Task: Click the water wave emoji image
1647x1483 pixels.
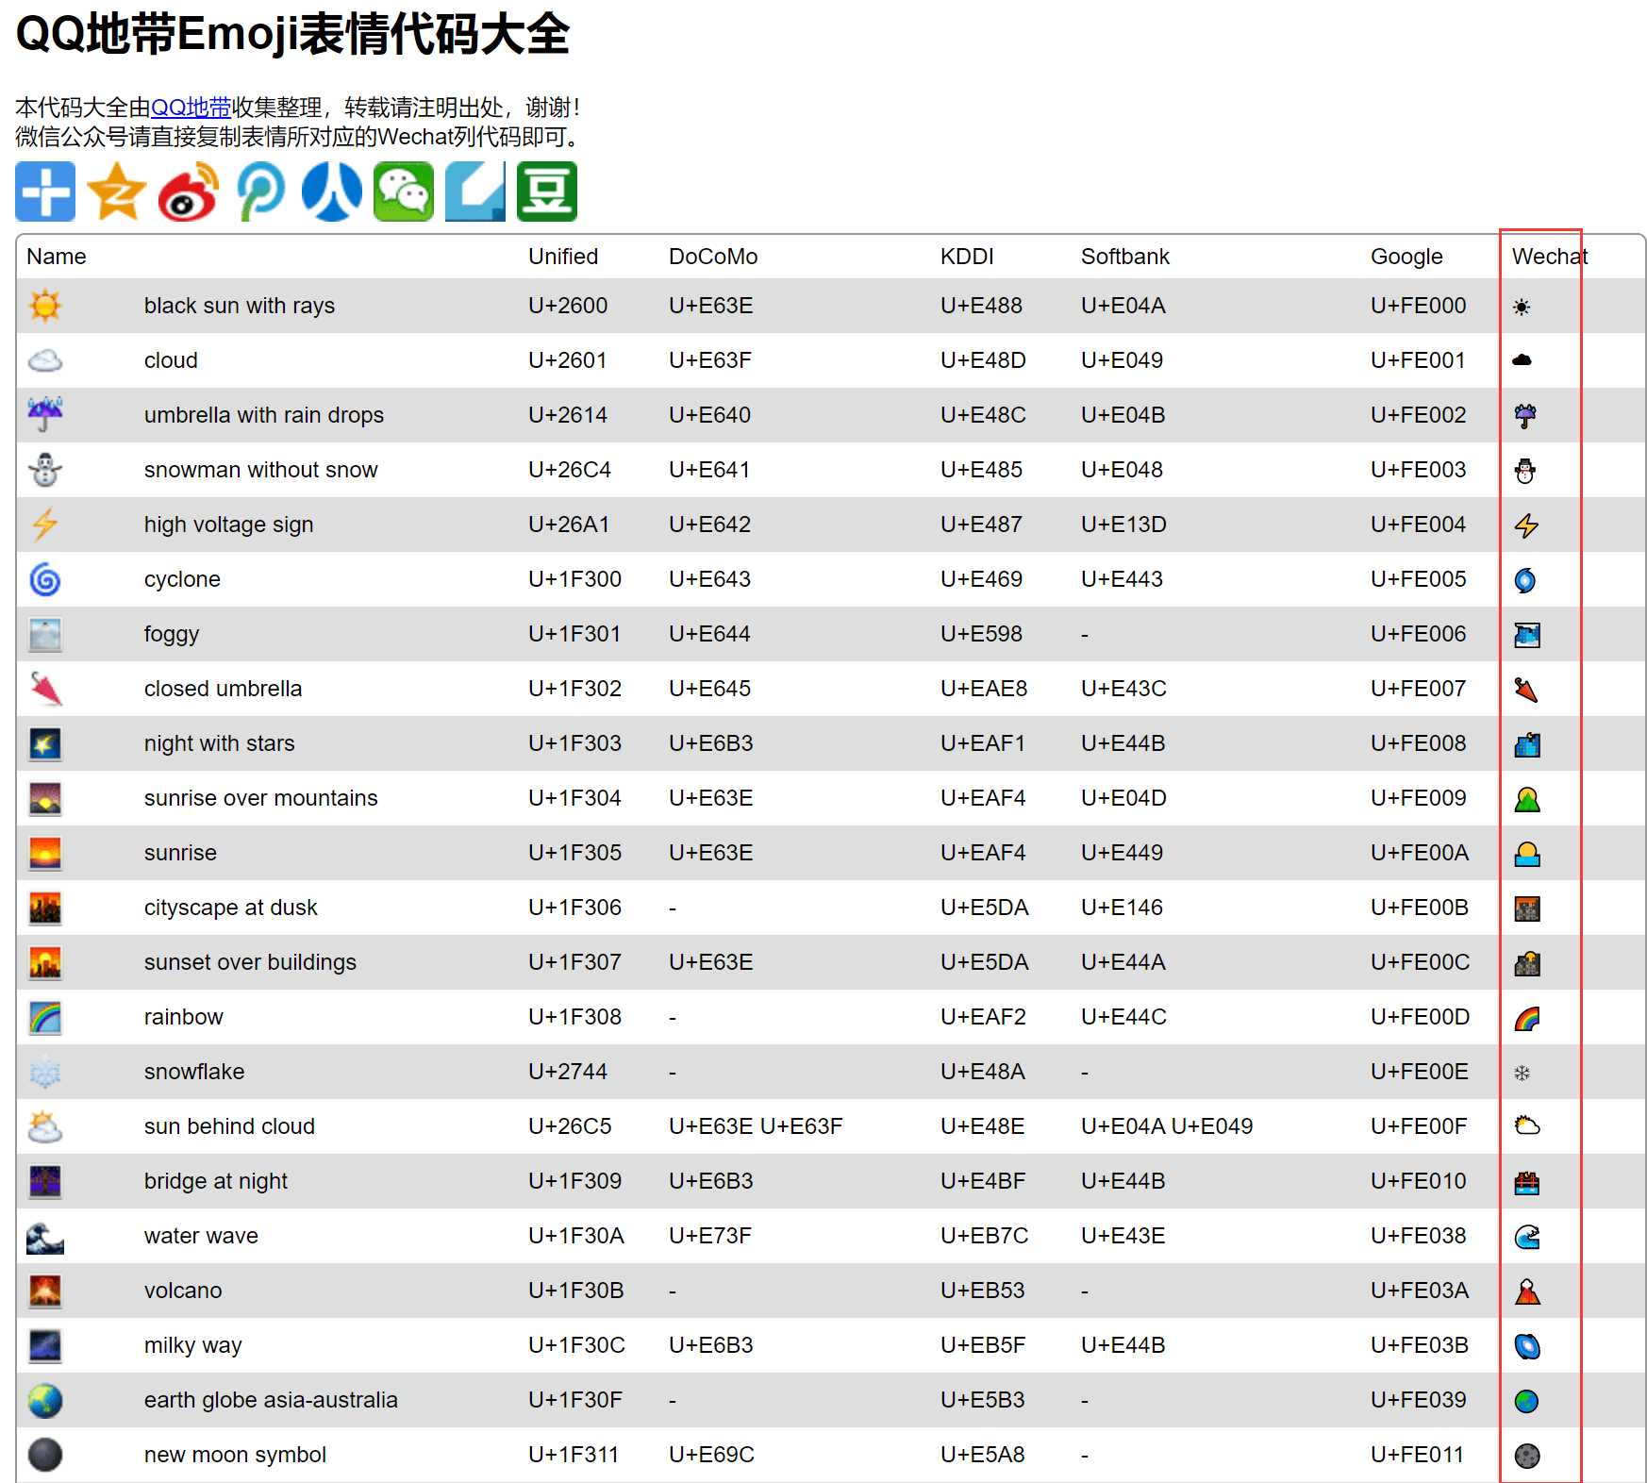Action: point(45,1236)
